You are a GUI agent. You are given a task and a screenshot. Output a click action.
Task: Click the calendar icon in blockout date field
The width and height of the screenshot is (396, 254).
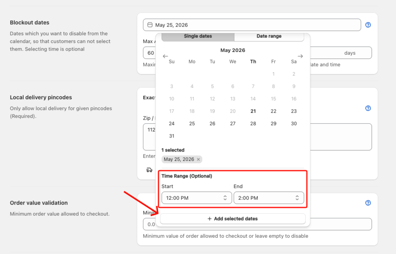click(x=150, y=25)
